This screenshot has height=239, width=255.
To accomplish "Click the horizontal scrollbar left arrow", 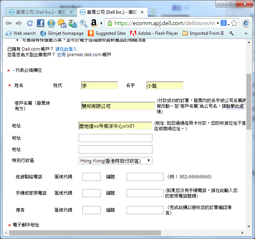I will point(6,233).
